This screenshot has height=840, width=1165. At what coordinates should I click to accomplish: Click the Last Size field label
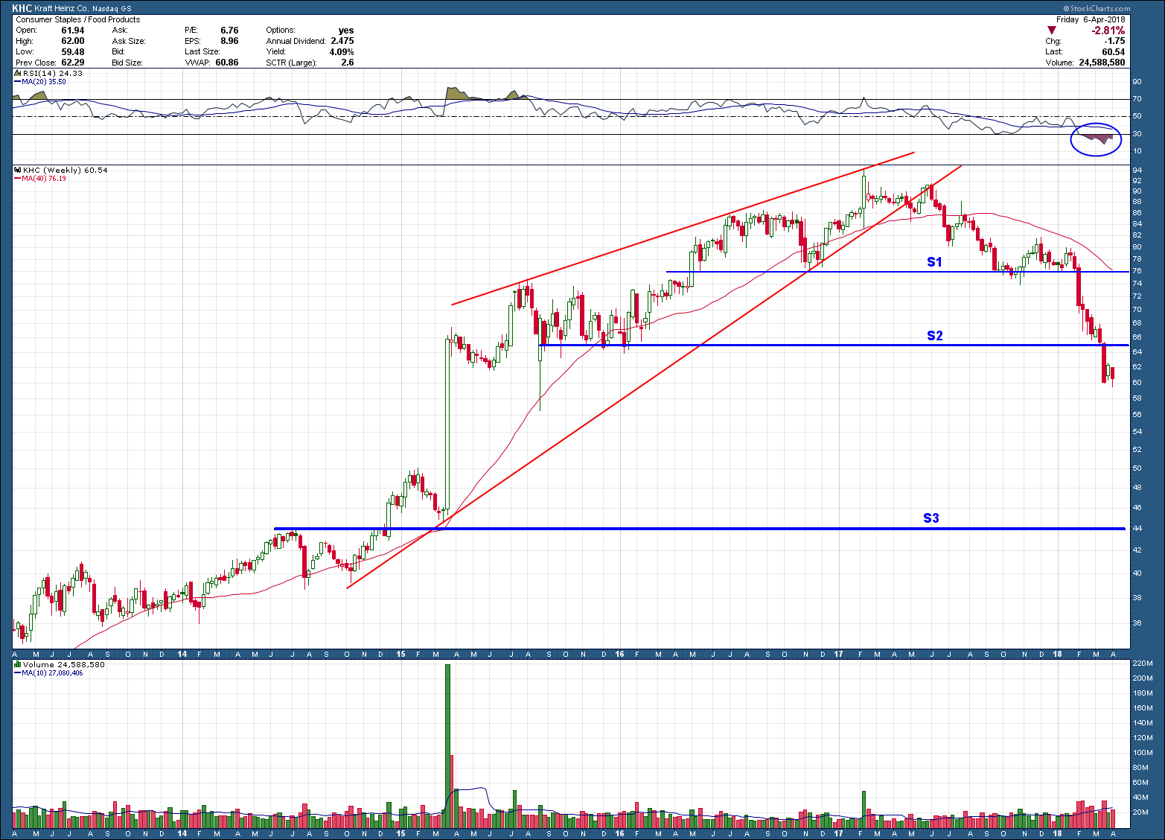(202, 52)
